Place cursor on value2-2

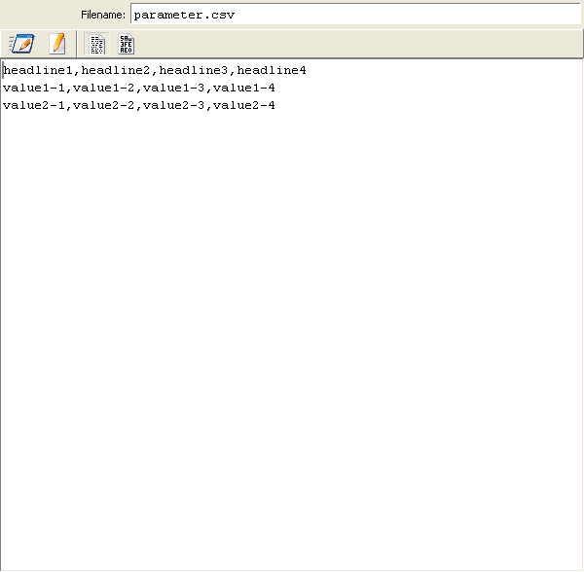pyautogui.click(x=104, y=105)
